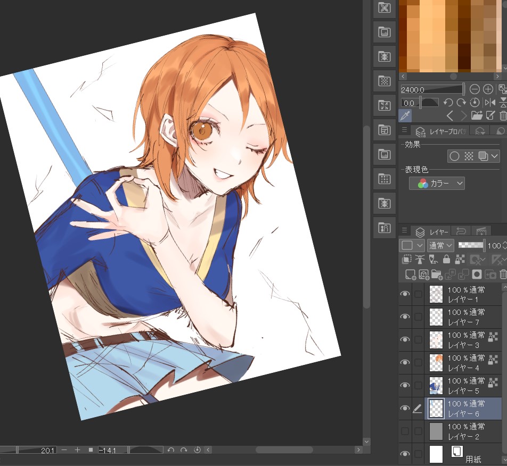The width and height of the screenshot is (507, 466).
Task: Reset canvas rotation in bottom bar
Action: [197, 450]
